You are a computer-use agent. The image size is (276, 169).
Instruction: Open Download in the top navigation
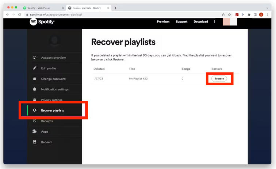[201, 21]
